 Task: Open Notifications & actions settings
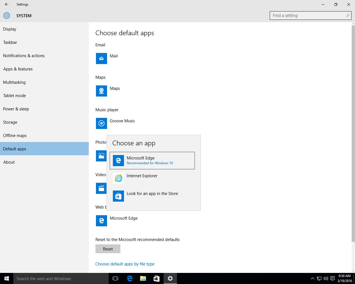pos(44,56)
